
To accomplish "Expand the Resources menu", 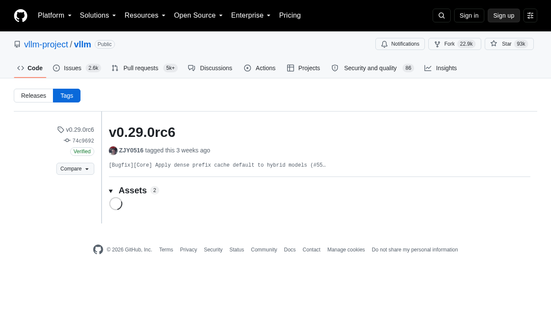I will pyautogui.click(x=145, y=15).
